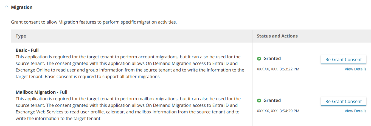This screenshot has height=126, width=371.
Task: Click the 3:53:22 PM consent timestamp
Action: coord(278,69)
